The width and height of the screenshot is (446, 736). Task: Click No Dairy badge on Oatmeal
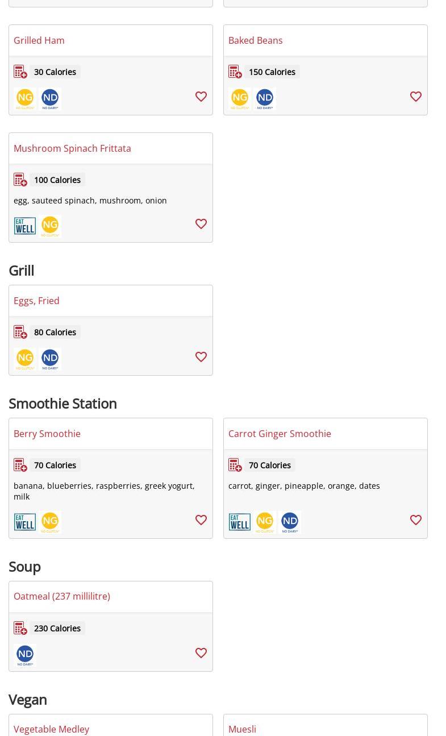[25, 655]
